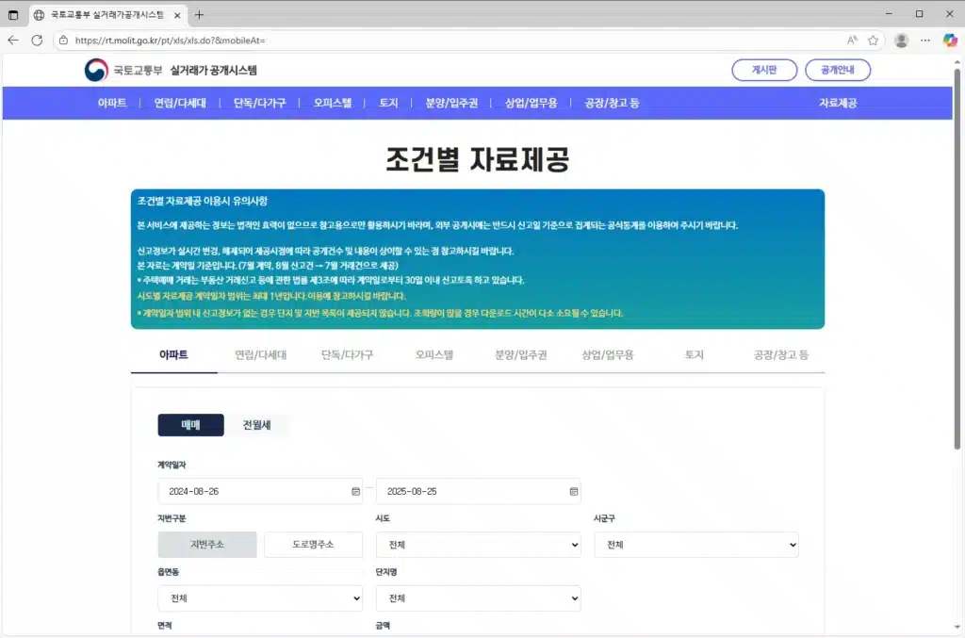Refresh the current page

tap(38, 40)
